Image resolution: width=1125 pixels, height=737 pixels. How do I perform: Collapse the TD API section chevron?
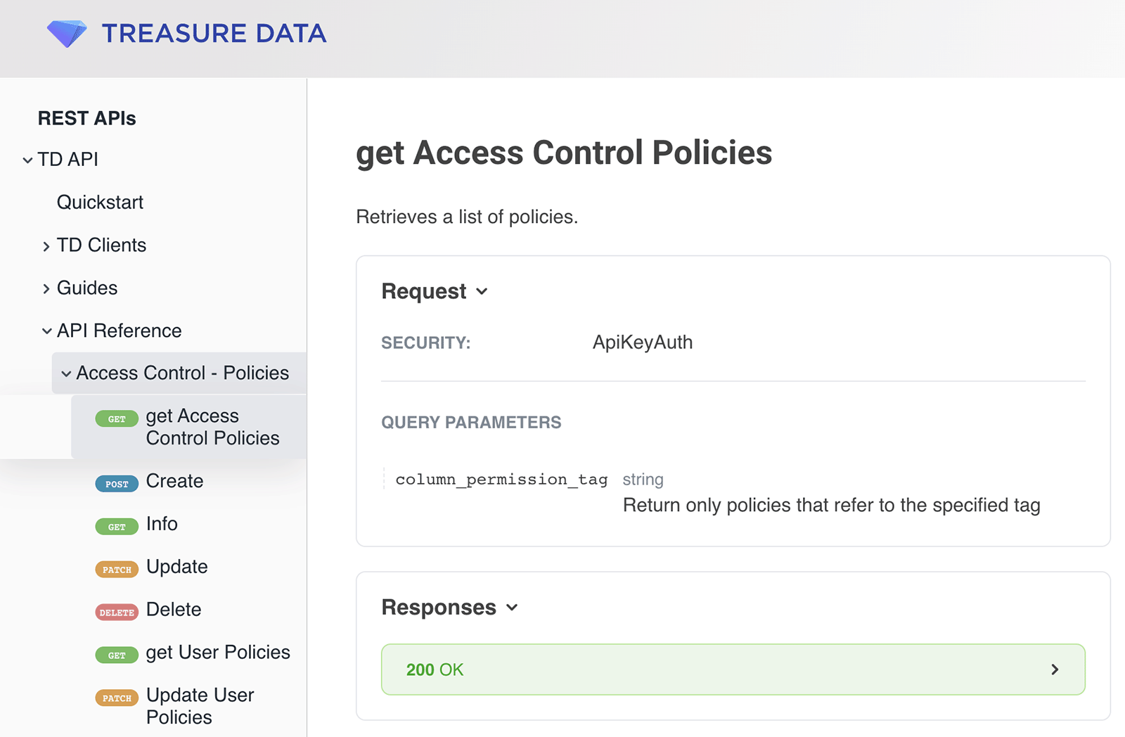(x=27, y=160)
